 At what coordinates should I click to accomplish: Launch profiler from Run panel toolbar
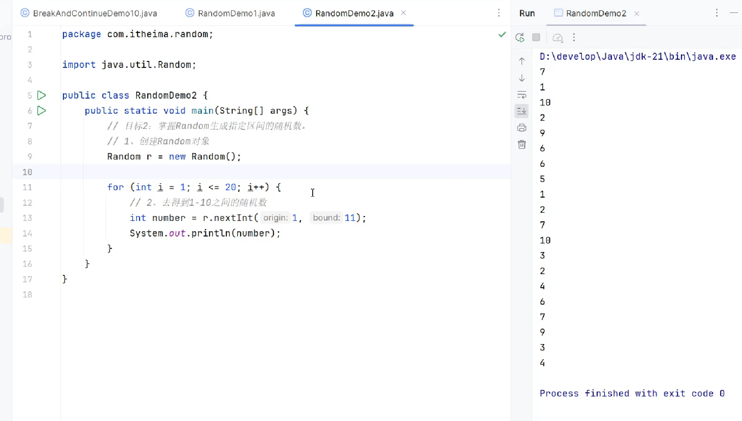[x=557, y=37]
